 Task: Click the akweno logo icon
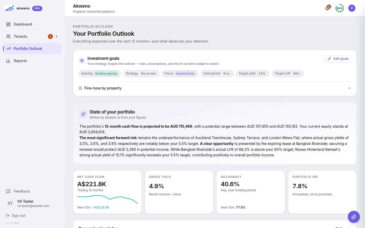(9, 8)
